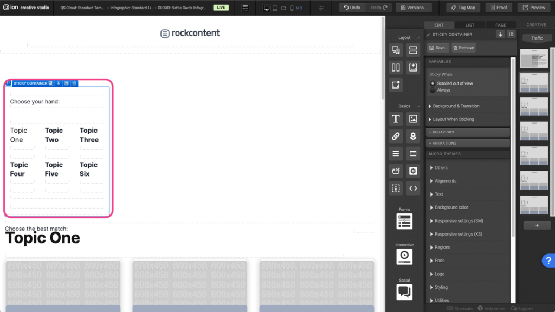Viewport: 555px width, 312px height.
Task: Open the sliders settings icon in top bar
Action: [321, 8]
